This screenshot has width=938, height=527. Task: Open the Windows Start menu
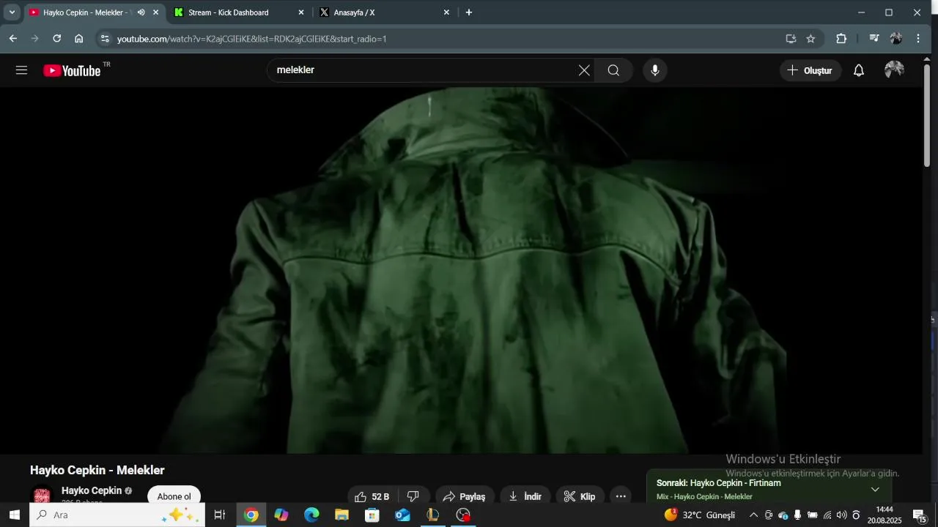tap(14, 515)
